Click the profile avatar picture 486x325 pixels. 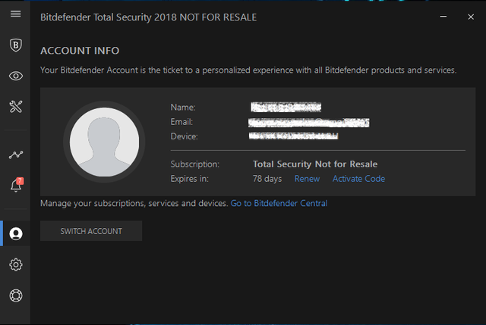point(104,142)
